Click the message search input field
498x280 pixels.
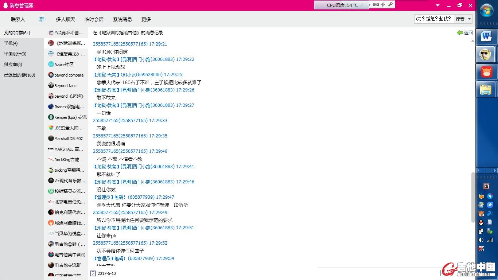click(x=434, y=19)
